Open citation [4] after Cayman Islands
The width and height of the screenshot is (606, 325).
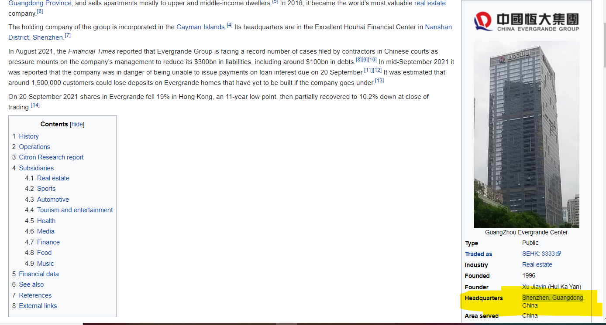pyautogui.click(x=230, y=25)
